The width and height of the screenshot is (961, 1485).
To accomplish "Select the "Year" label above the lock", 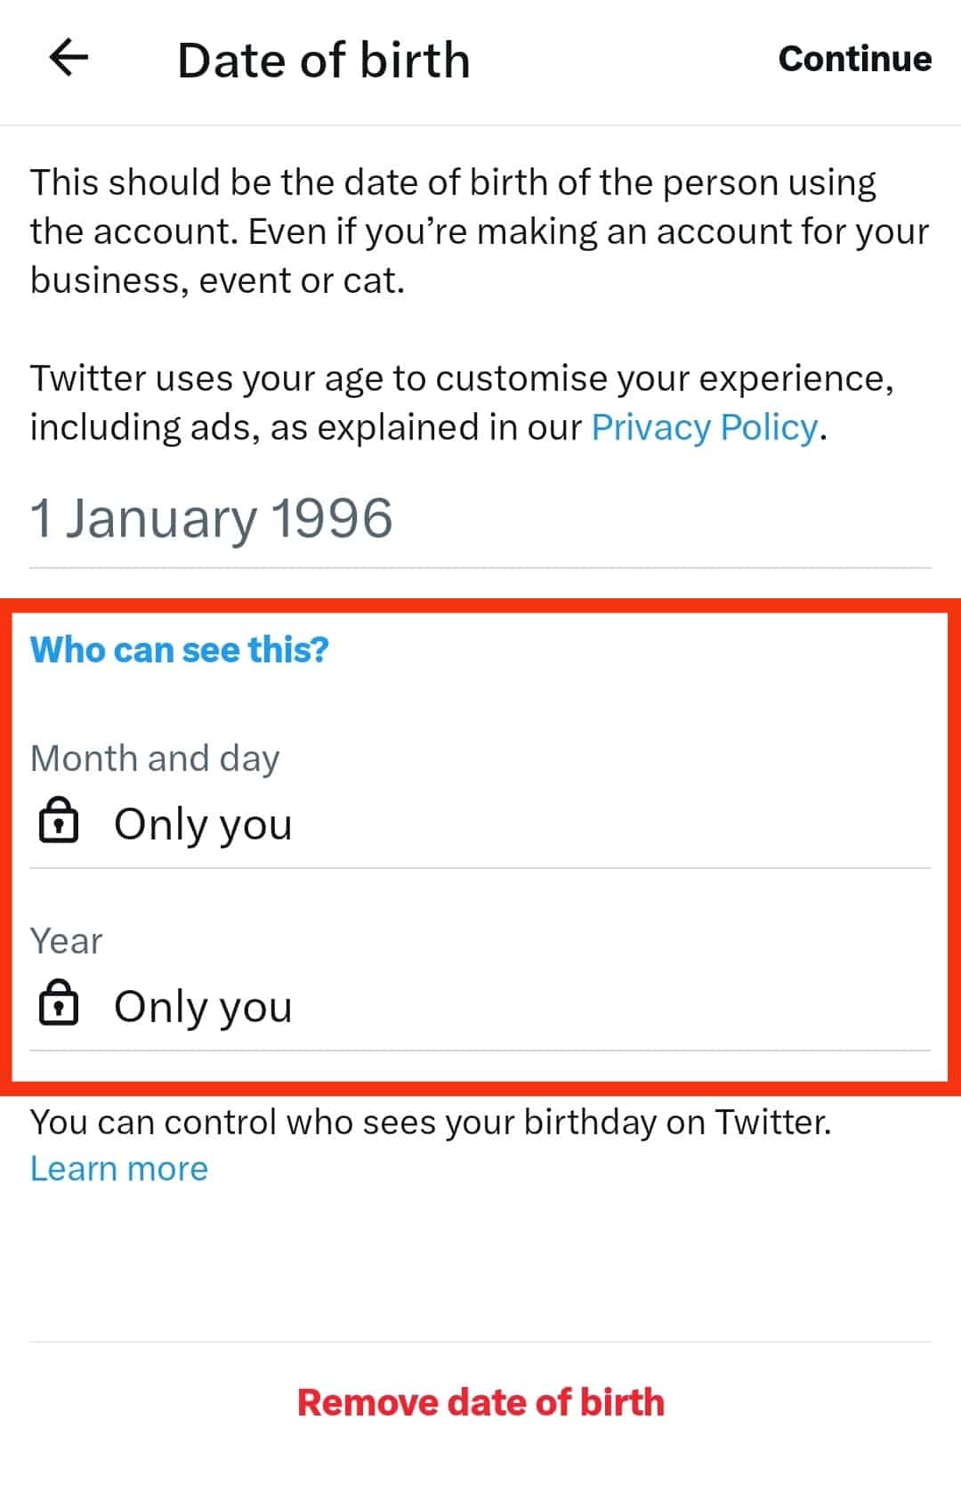I will (67, 941).
